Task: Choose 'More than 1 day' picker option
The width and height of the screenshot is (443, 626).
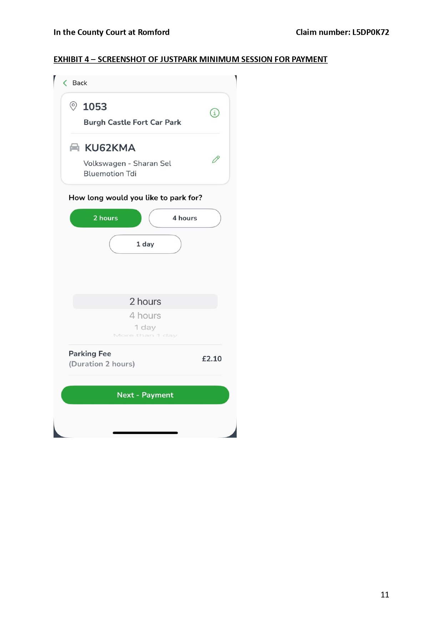Action: tap(145, 335)
